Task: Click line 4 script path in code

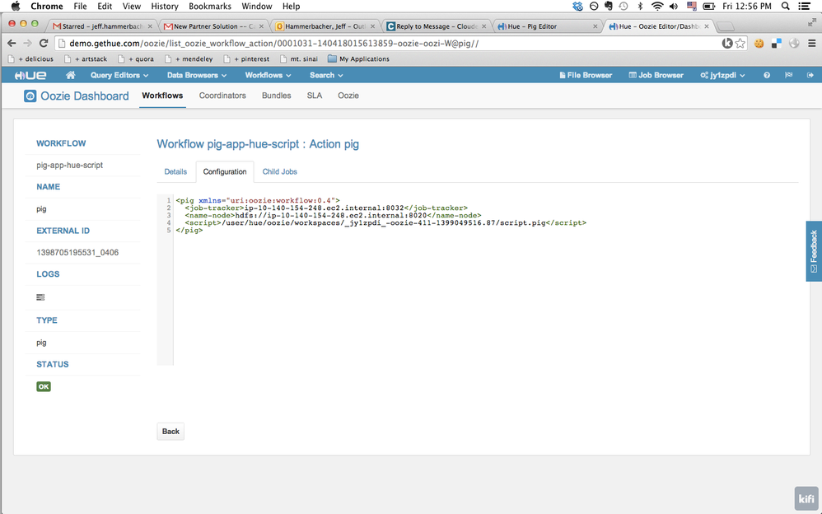Action: 385,222
